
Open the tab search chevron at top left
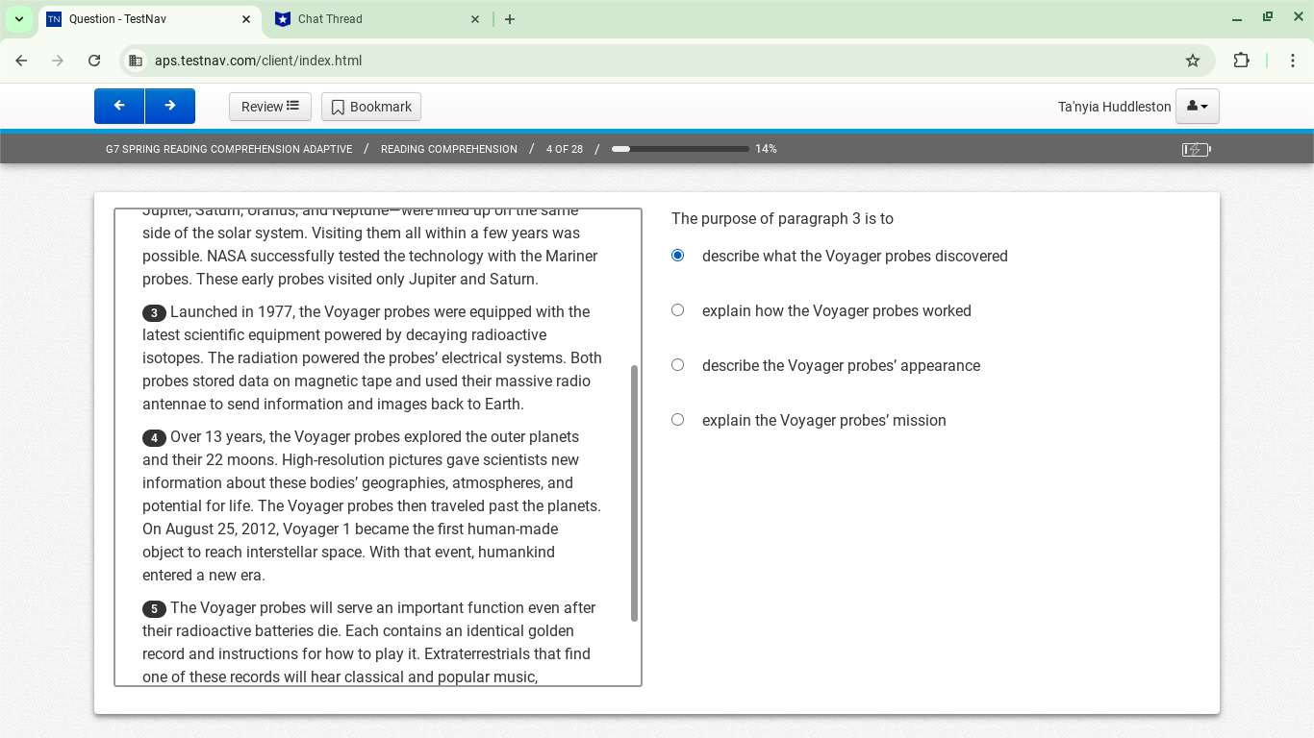(18, 18)
